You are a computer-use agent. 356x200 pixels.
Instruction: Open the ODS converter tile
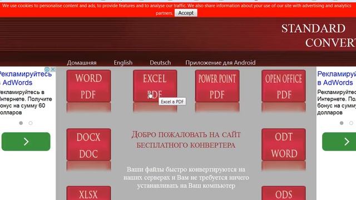tap(284, 193)
